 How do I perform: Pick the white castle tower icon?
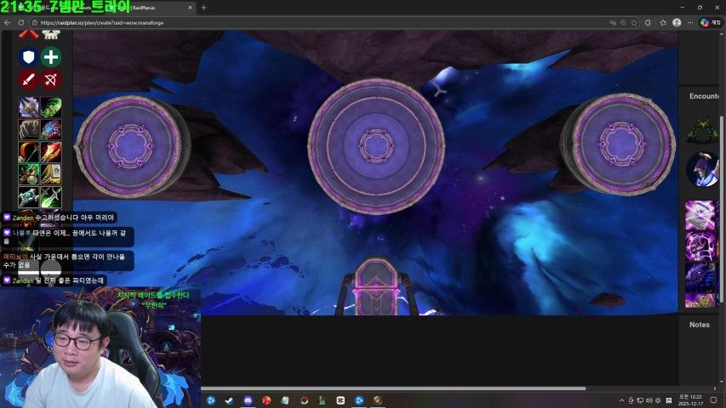(x=51, y=34)
